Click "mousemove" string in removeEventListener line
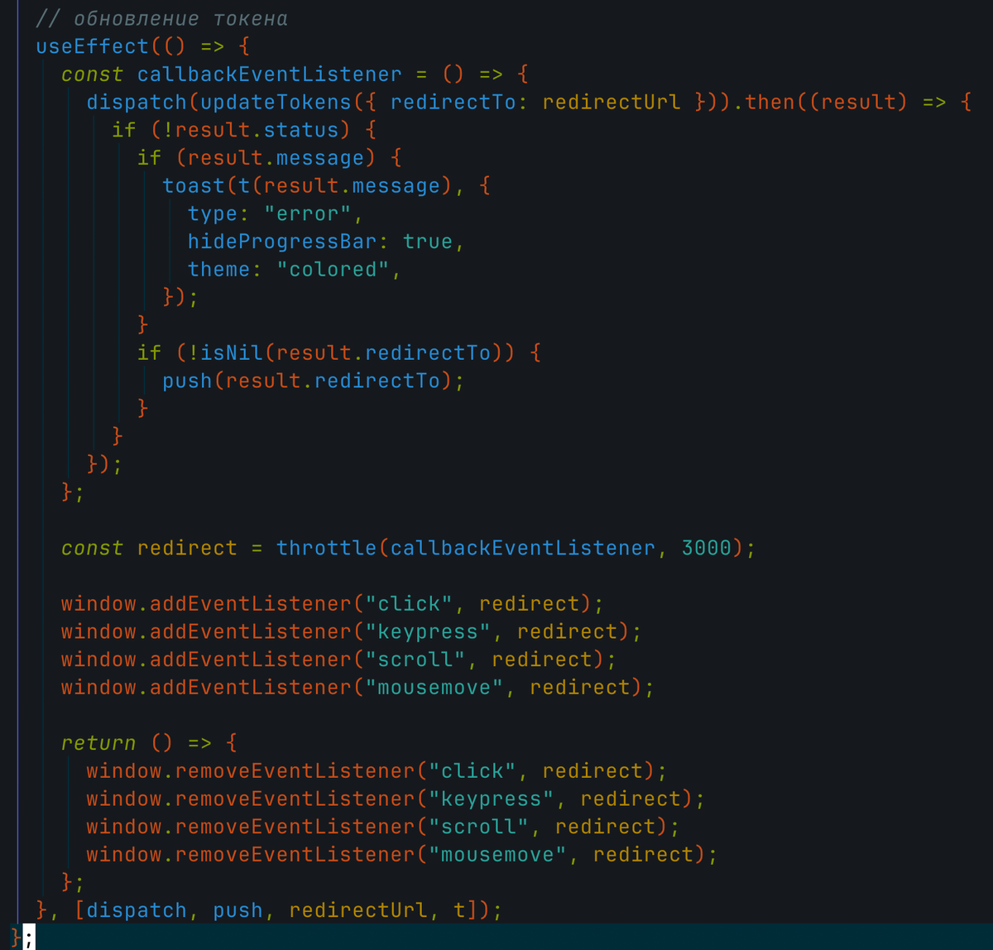The image size is (993, 950). [x=498, y=854]
